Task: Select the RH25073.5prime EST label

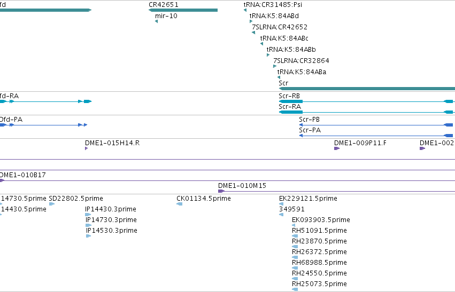Action: (x=320, y=284)
